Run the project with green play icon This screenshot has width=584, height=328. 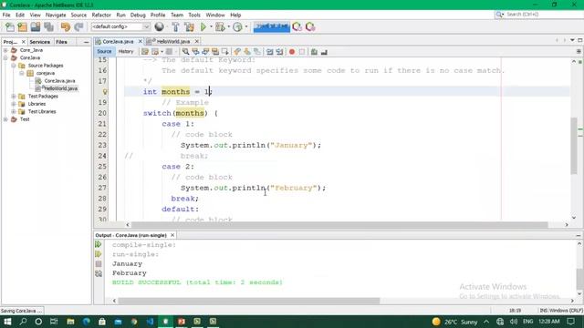pos(203,26)
